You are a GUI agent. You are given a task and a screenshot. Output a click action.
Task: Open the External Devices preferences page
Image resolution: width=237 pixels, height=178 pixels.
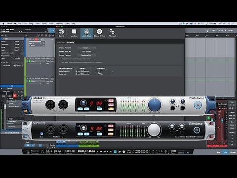click(99, 33)
